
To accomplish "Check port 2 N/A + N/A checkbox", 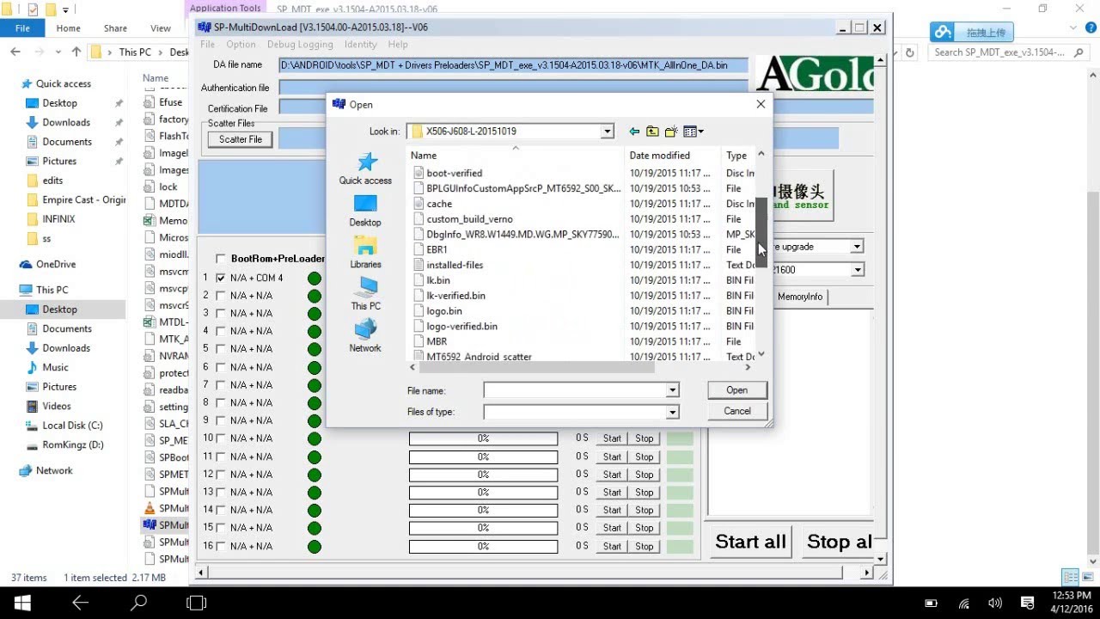I will coord(221,296).
